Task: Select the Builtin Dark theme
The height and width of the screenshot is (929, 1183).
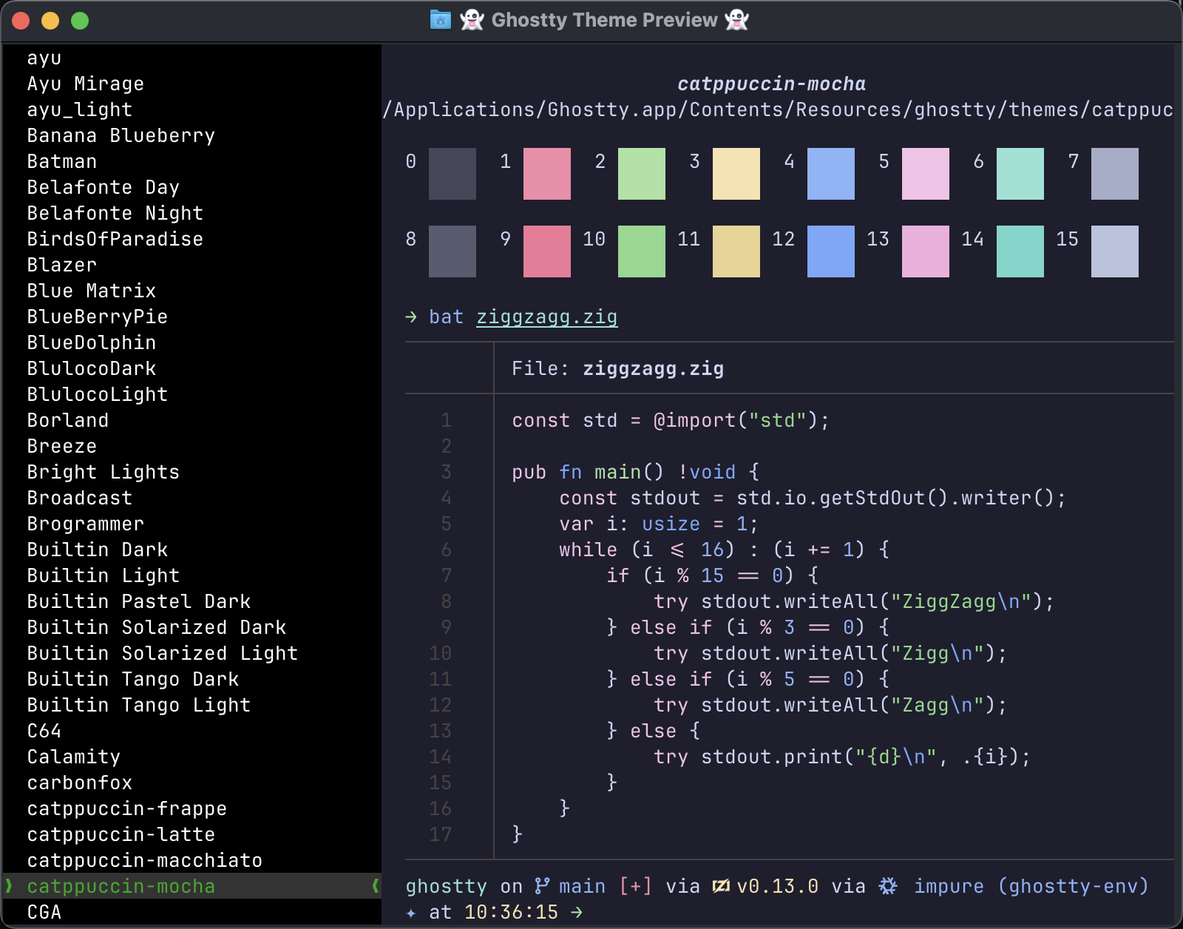Action: 98,550
